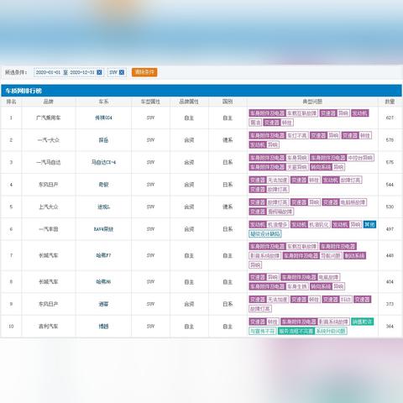Image resolution: width=403 pixels, height=403 pixels.
Task: Click the quantity value 497
Action: click(x=390, y=229)
